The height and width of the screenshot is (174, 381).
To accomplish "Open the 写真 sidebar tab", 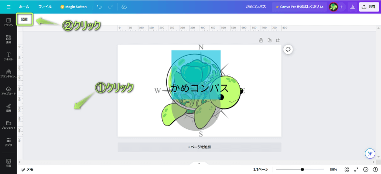I will coord(9,163).
